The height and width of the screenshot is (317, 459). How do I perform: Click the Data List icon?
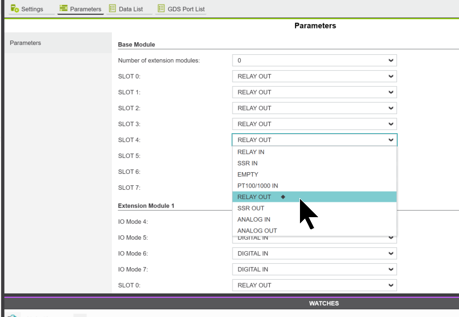coord(112,9)
